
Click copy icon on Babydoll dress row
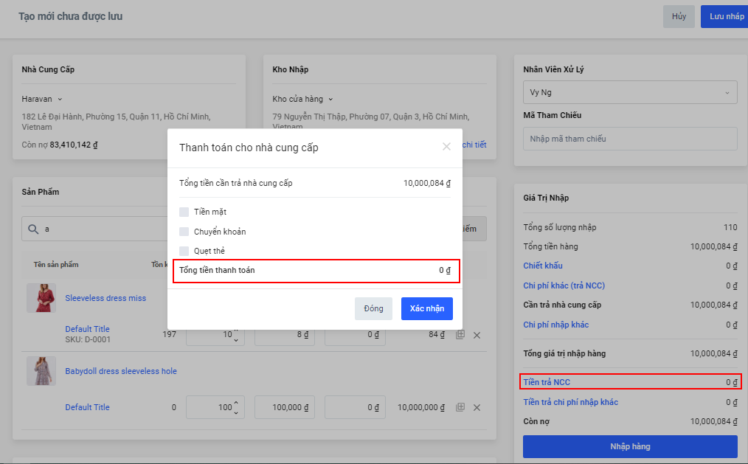pos(460,407)
